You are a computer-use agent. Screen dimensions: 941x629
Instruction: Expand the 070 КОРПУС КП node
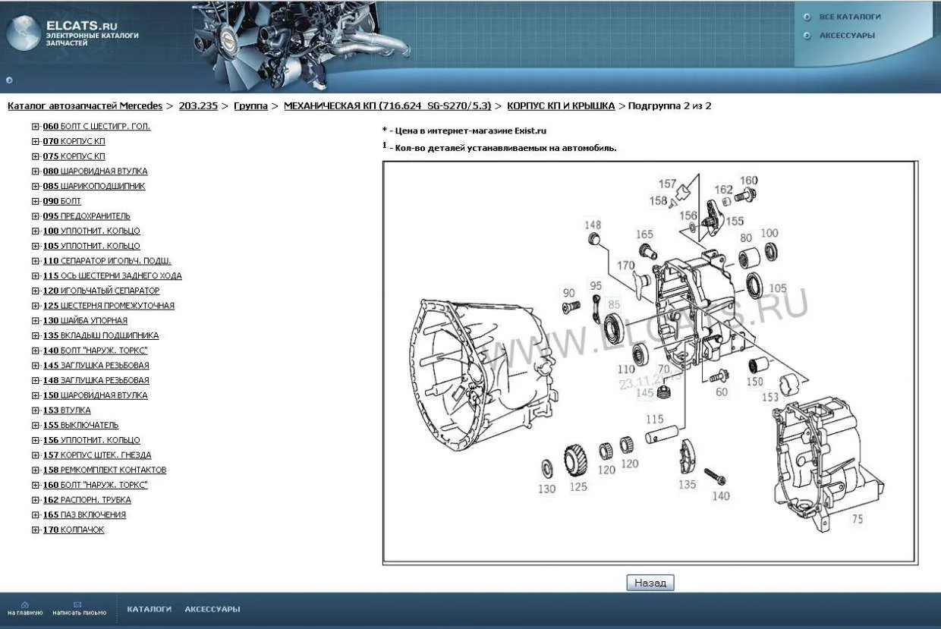pos(36,142)
